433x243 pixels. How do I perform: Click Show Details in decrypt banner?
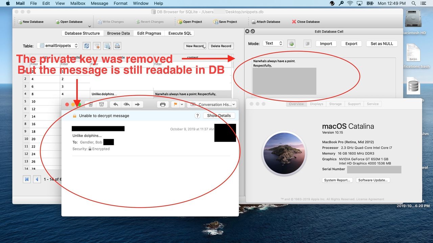[219, 115]
